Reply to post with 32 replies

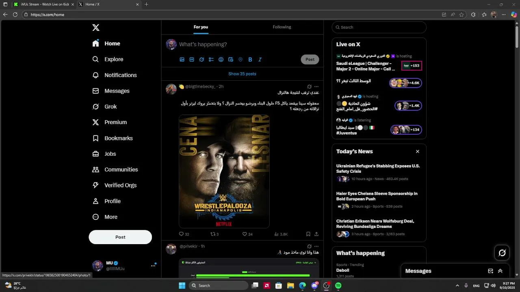pyautogui.click(x=184, y=234)
